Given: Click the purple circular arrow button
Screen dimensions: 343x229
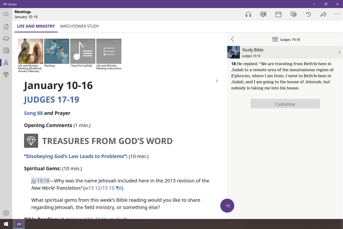Looking at the screenshot, I should click(227, 206).
